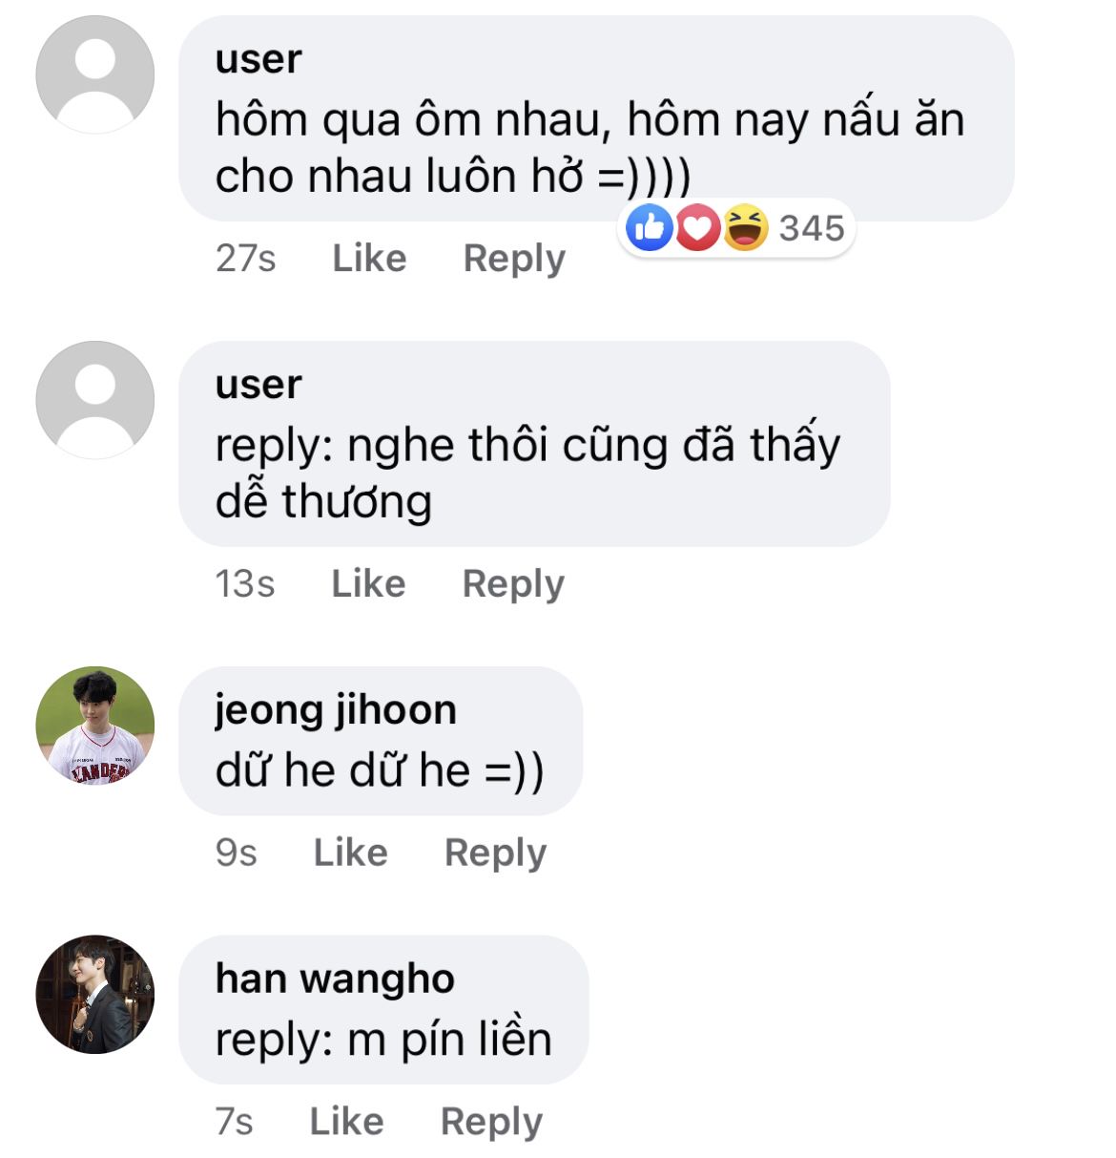Open jeong jihoon's profile picture
The height and width of the screenshot is (1158, 1116).
(95, 726)
